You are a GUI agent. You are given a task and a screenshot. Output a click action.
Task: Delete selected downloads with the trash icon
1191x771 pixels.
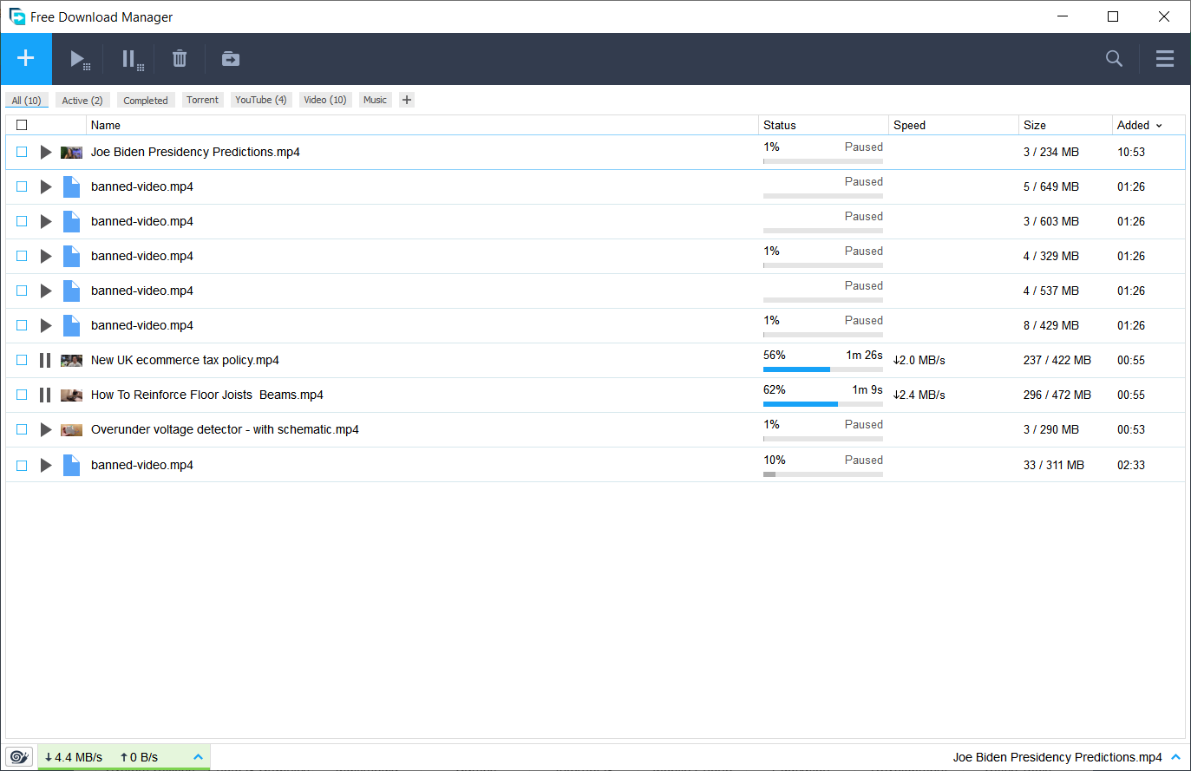tap(180, 59)
